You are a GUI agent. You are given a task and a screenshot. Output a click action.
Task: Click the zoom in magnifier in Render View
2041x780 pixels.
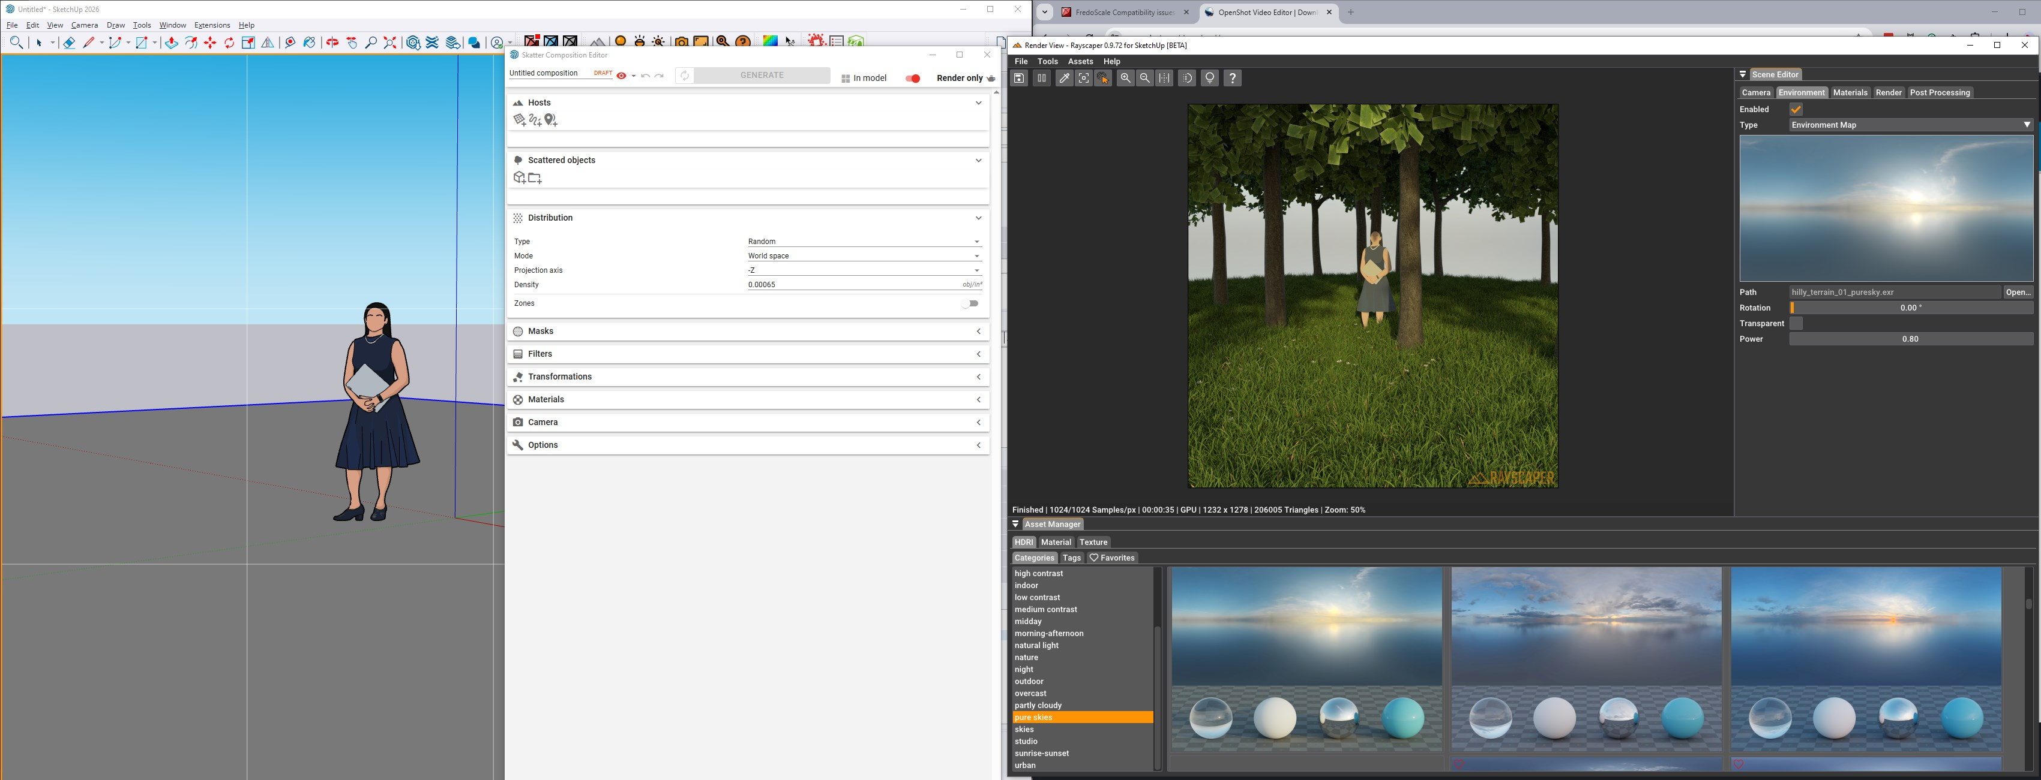pyautogui.click(x=1125, y=77)
